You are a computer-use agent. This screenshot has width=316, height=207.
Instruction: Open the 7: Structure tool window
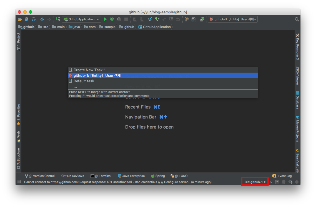tap(18, 159)
